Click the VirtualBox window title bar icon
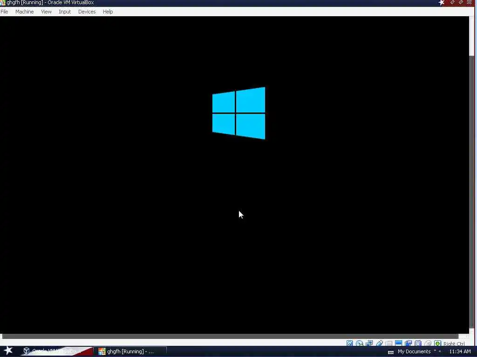 [x=3, y=3]
